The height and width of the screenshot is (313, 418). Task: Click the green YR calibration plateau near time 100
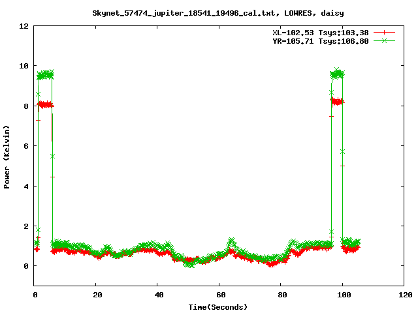(x=338, y=74)
